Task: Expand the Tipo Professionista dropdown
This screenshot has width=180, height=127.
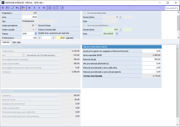Action: (55, 21)
